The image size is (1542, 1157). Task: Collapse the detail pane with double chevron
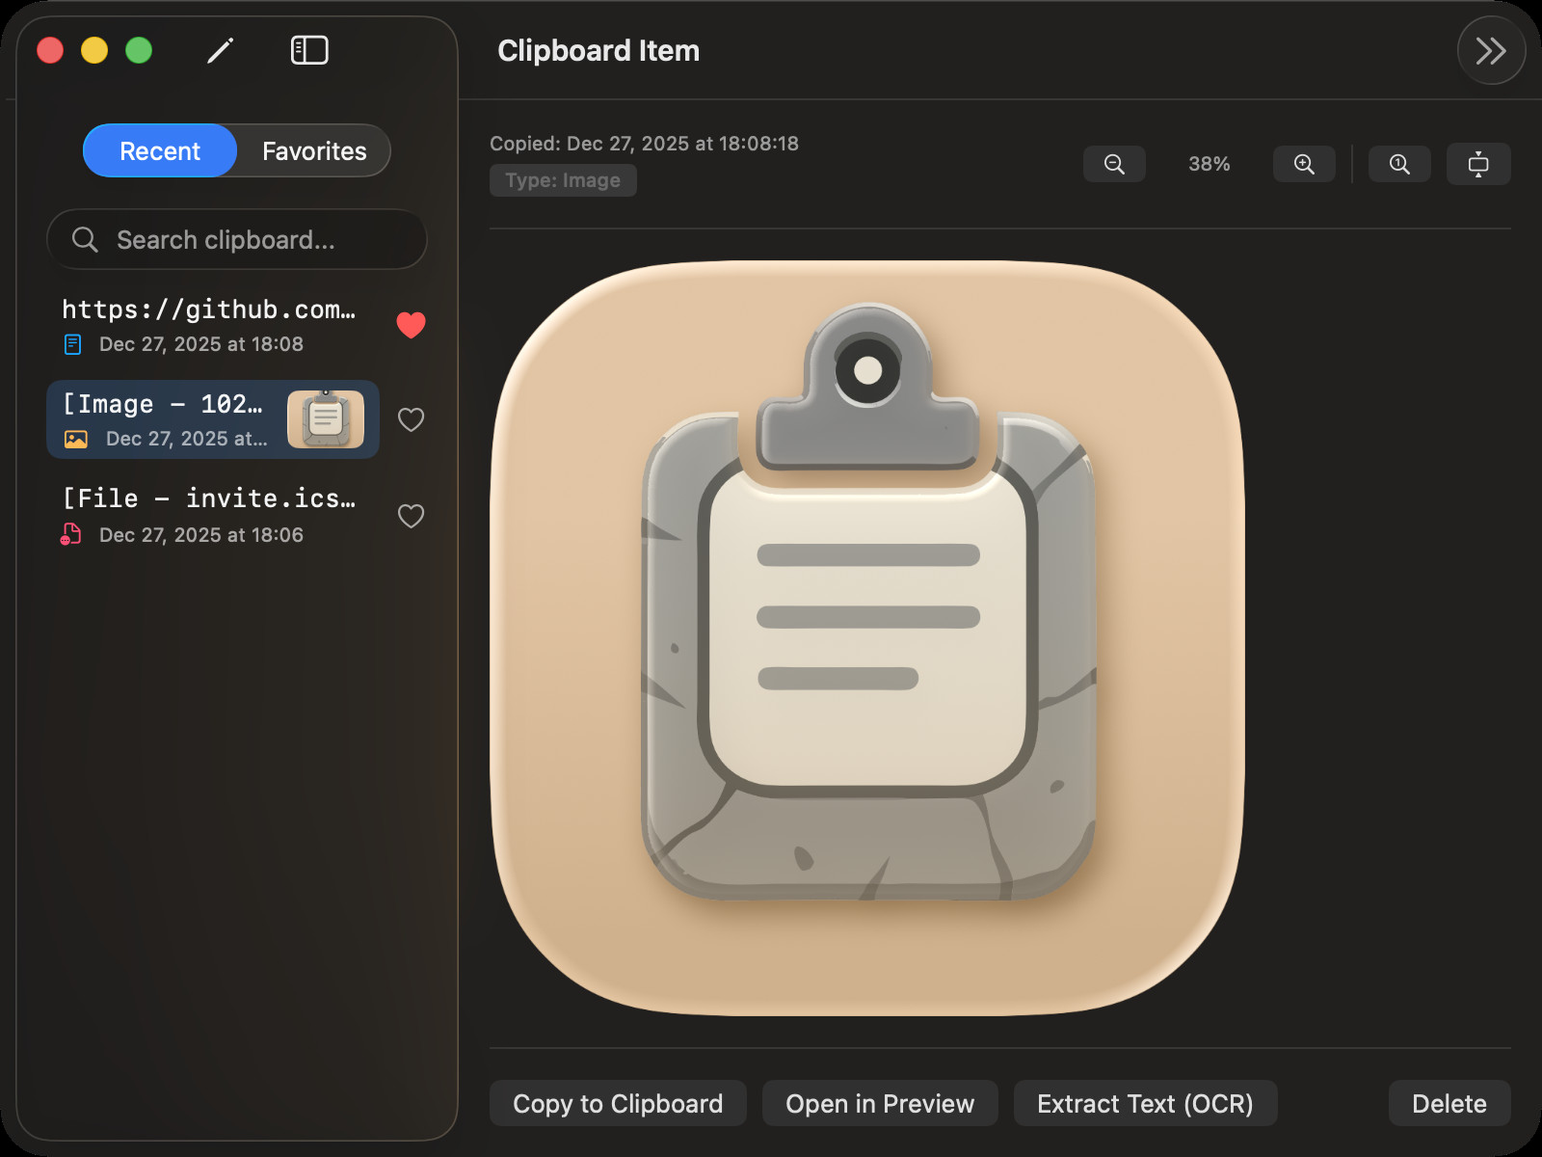(x=1491, y=50)
